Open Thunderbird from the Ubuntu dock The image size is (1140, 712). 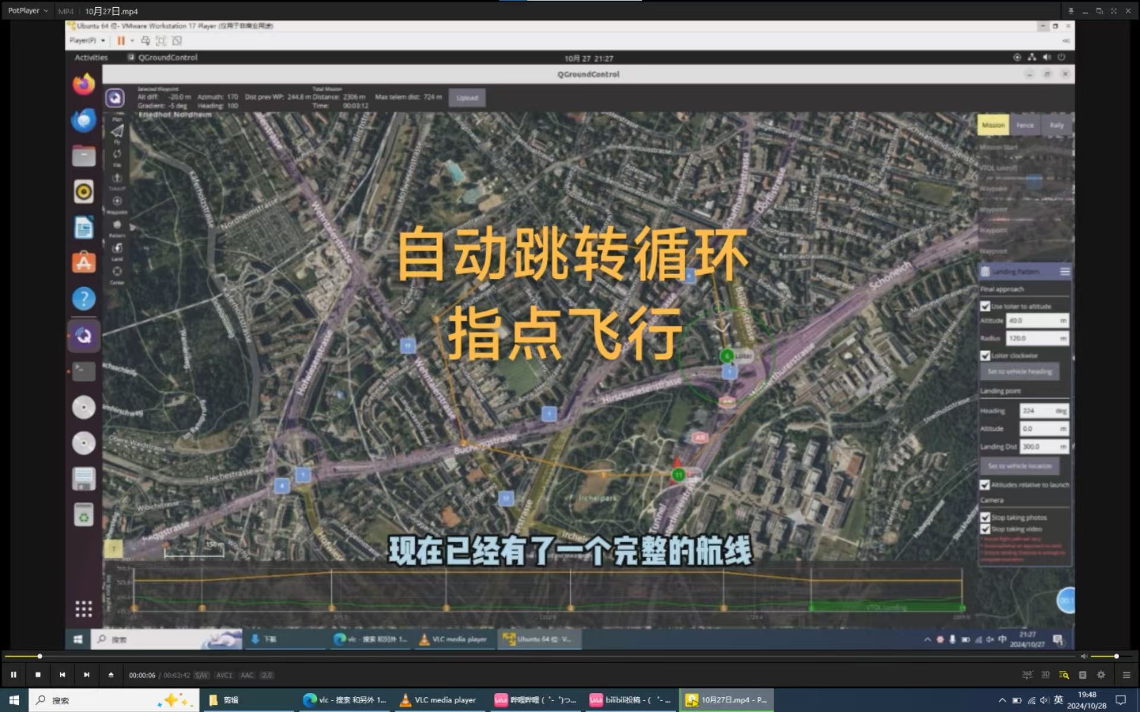(x=84, y=120)
